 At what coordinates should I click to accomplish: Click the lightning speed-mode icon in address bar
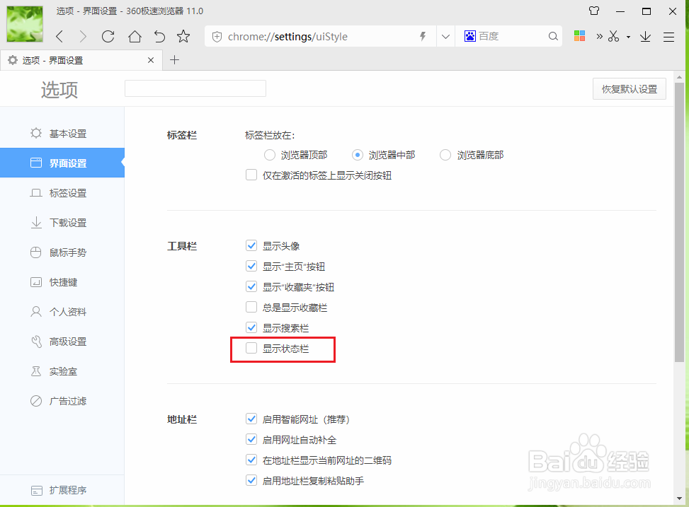422,36
